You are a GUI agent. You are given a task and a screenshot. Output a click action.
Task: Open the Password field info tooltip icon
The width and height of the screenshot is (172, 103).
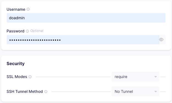coord(27,31)
